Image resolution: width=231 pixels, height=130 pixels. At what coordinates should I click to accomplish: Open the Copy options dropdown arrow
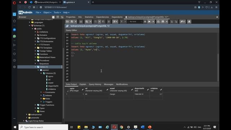tap(100, 22)
